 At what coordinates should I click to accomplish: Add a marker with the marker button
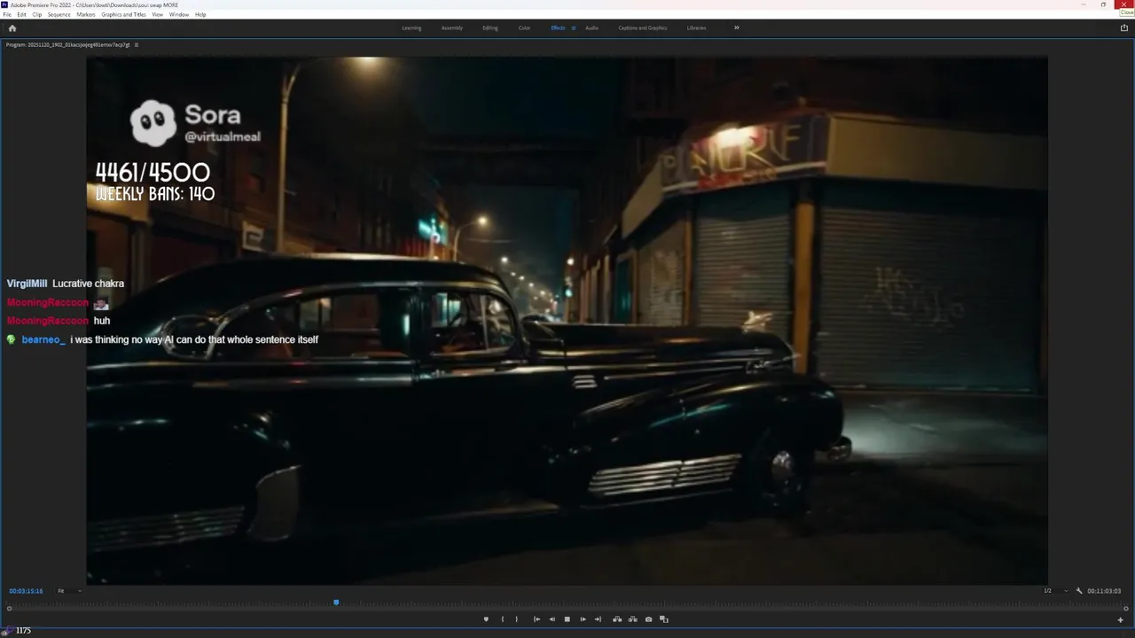486,619
